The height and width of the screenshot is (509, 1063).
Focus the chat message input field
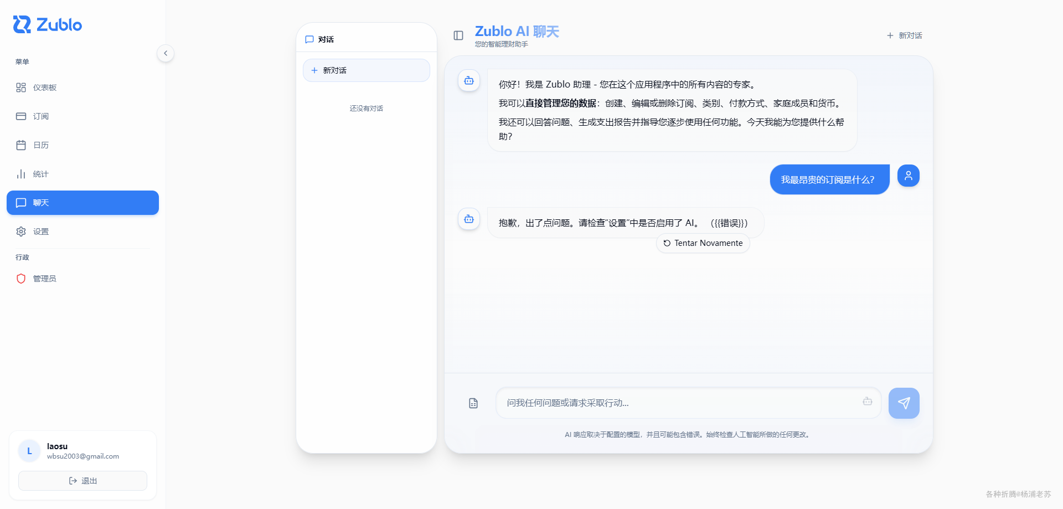(688, 403)
